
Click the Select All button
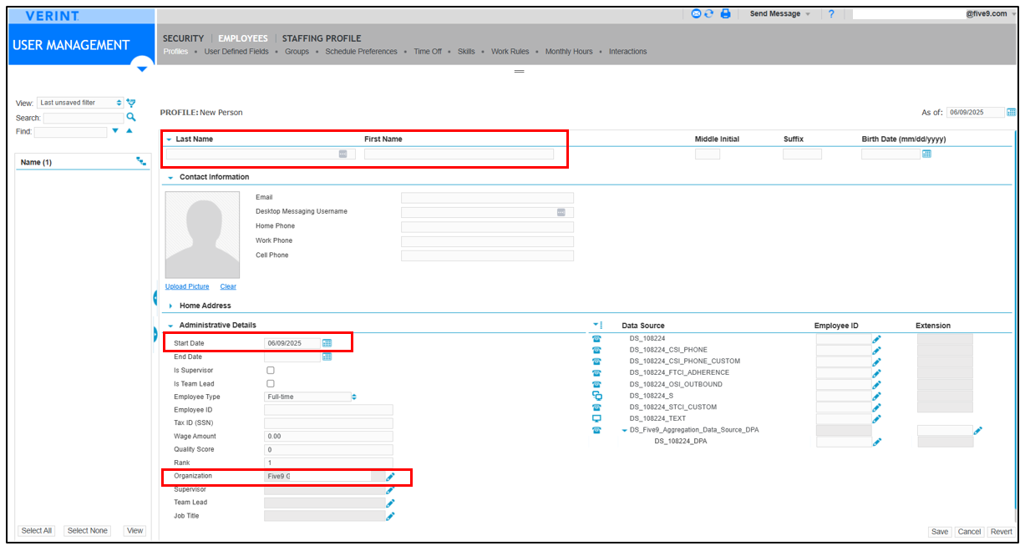click(x=37, y=531)
